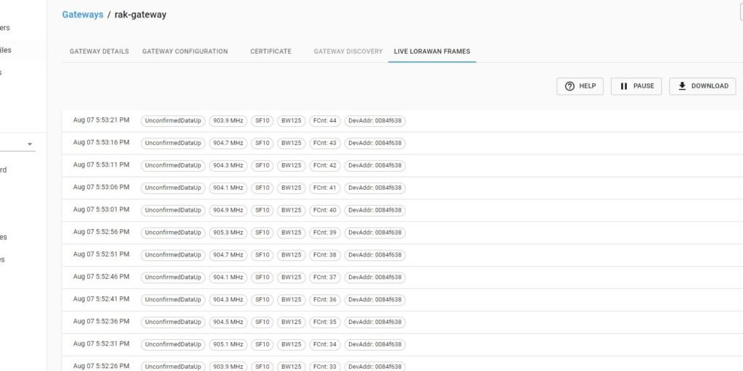Click the 905.1 MHz frequency chip

(228, 345)
